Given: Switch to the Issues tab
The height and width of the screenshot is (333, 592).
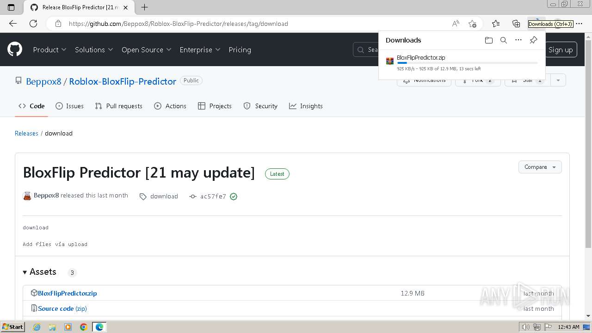Looking at the screenshot, I should [x=69, y=106].
